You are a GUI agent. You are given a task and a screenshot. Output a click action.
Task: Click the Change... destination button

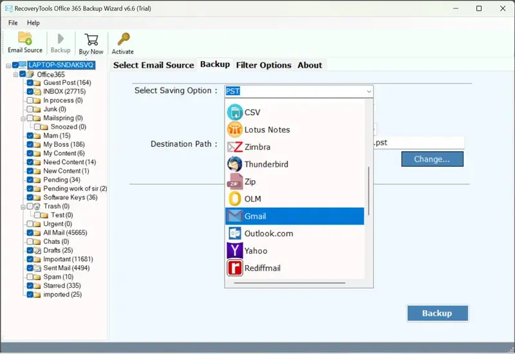(432, 159)
